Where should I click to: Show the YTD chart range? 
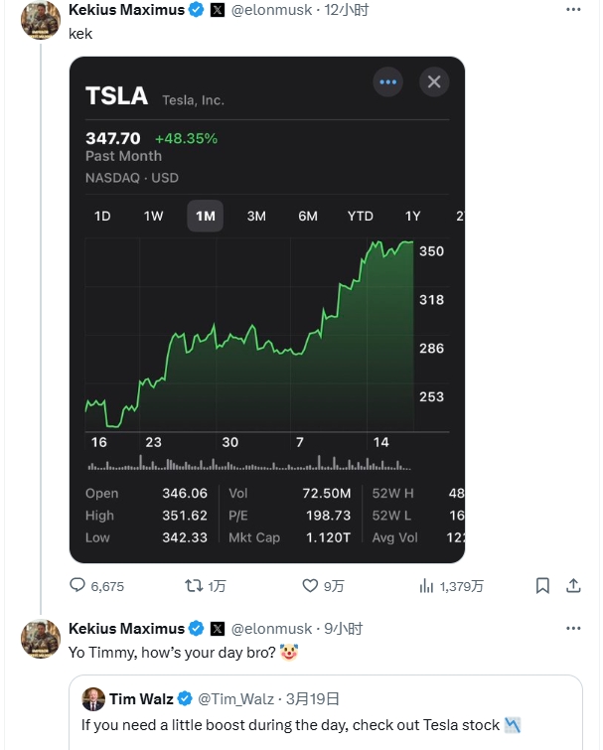tap(360, 216)
